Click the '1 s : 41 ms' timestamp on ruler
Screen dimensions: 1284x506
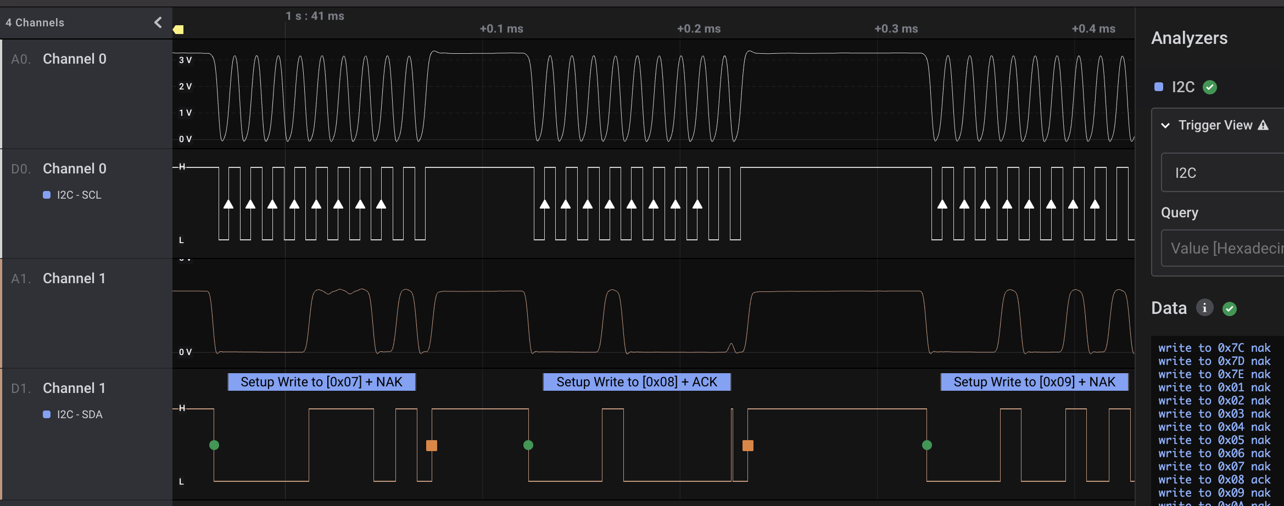tap(315, 16)
